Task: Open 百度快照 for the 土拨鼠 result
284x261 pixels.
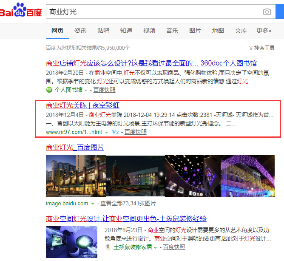Action: coord(174,247)
